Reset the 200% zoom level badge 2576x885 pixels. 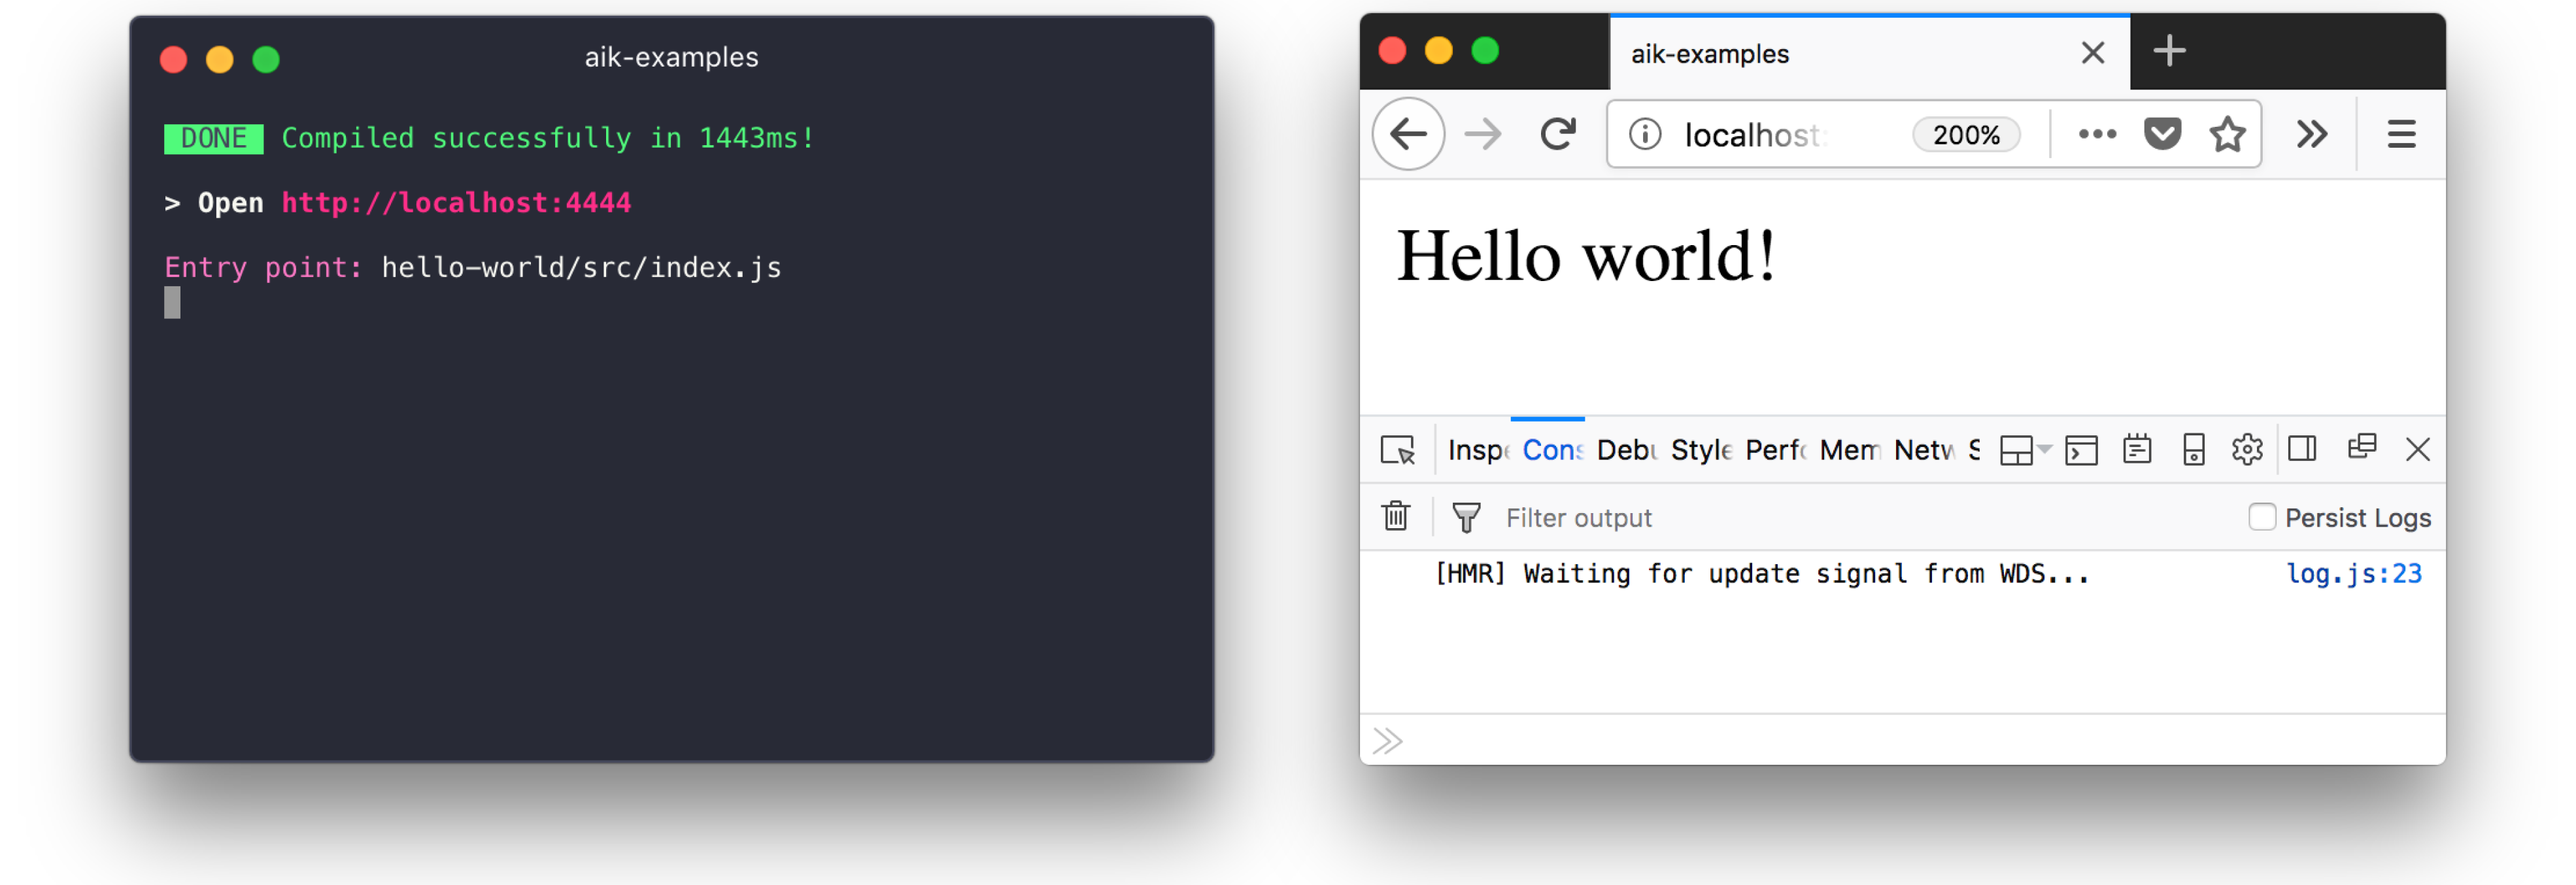[x=1965, y=135]
